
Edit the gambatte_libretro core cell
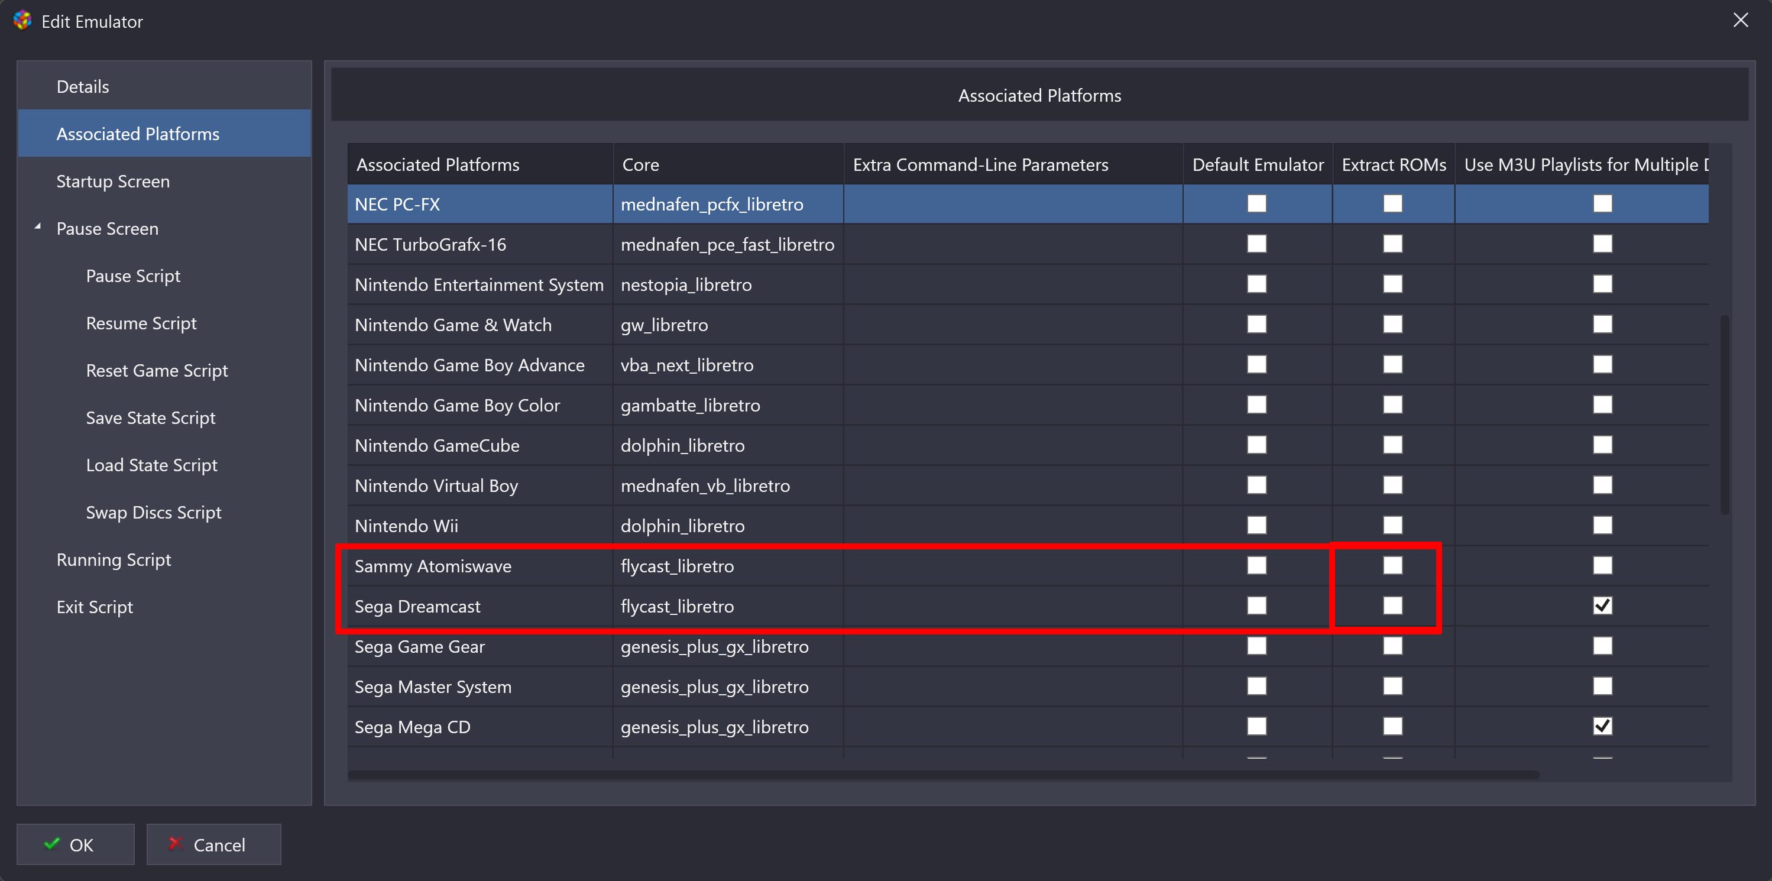728,405
